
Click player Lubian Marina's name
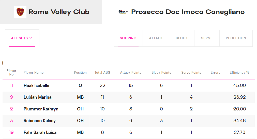38,97
